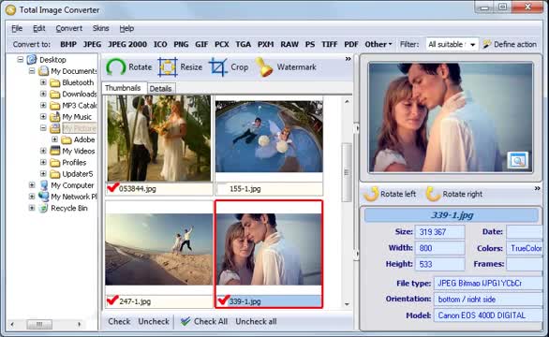Open the Edit menu
The height and width of the screenshot is (337, 549).
[x=38, y=28]
